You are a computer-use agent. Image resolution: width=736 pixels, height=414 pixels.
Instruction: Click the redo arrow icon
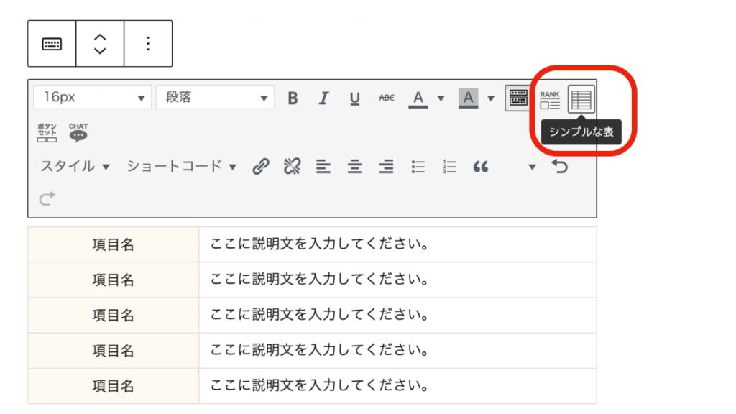click(47, 198)
